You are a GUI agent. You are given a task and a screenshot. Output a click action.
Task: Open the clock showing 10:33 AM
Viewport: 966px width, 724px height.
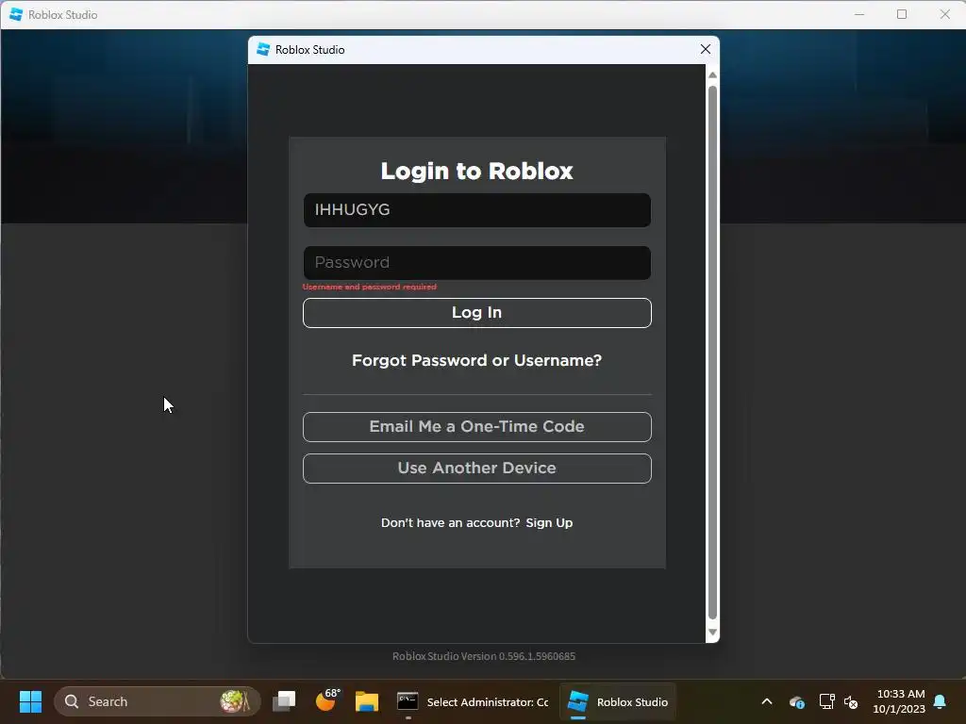899,701
